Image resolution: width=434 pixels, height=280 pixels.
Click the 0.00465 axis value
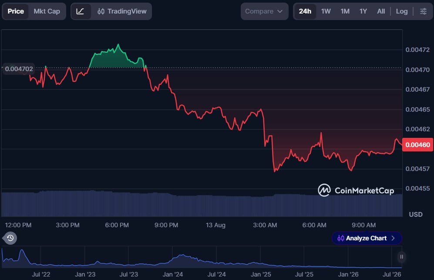[417, 109]
